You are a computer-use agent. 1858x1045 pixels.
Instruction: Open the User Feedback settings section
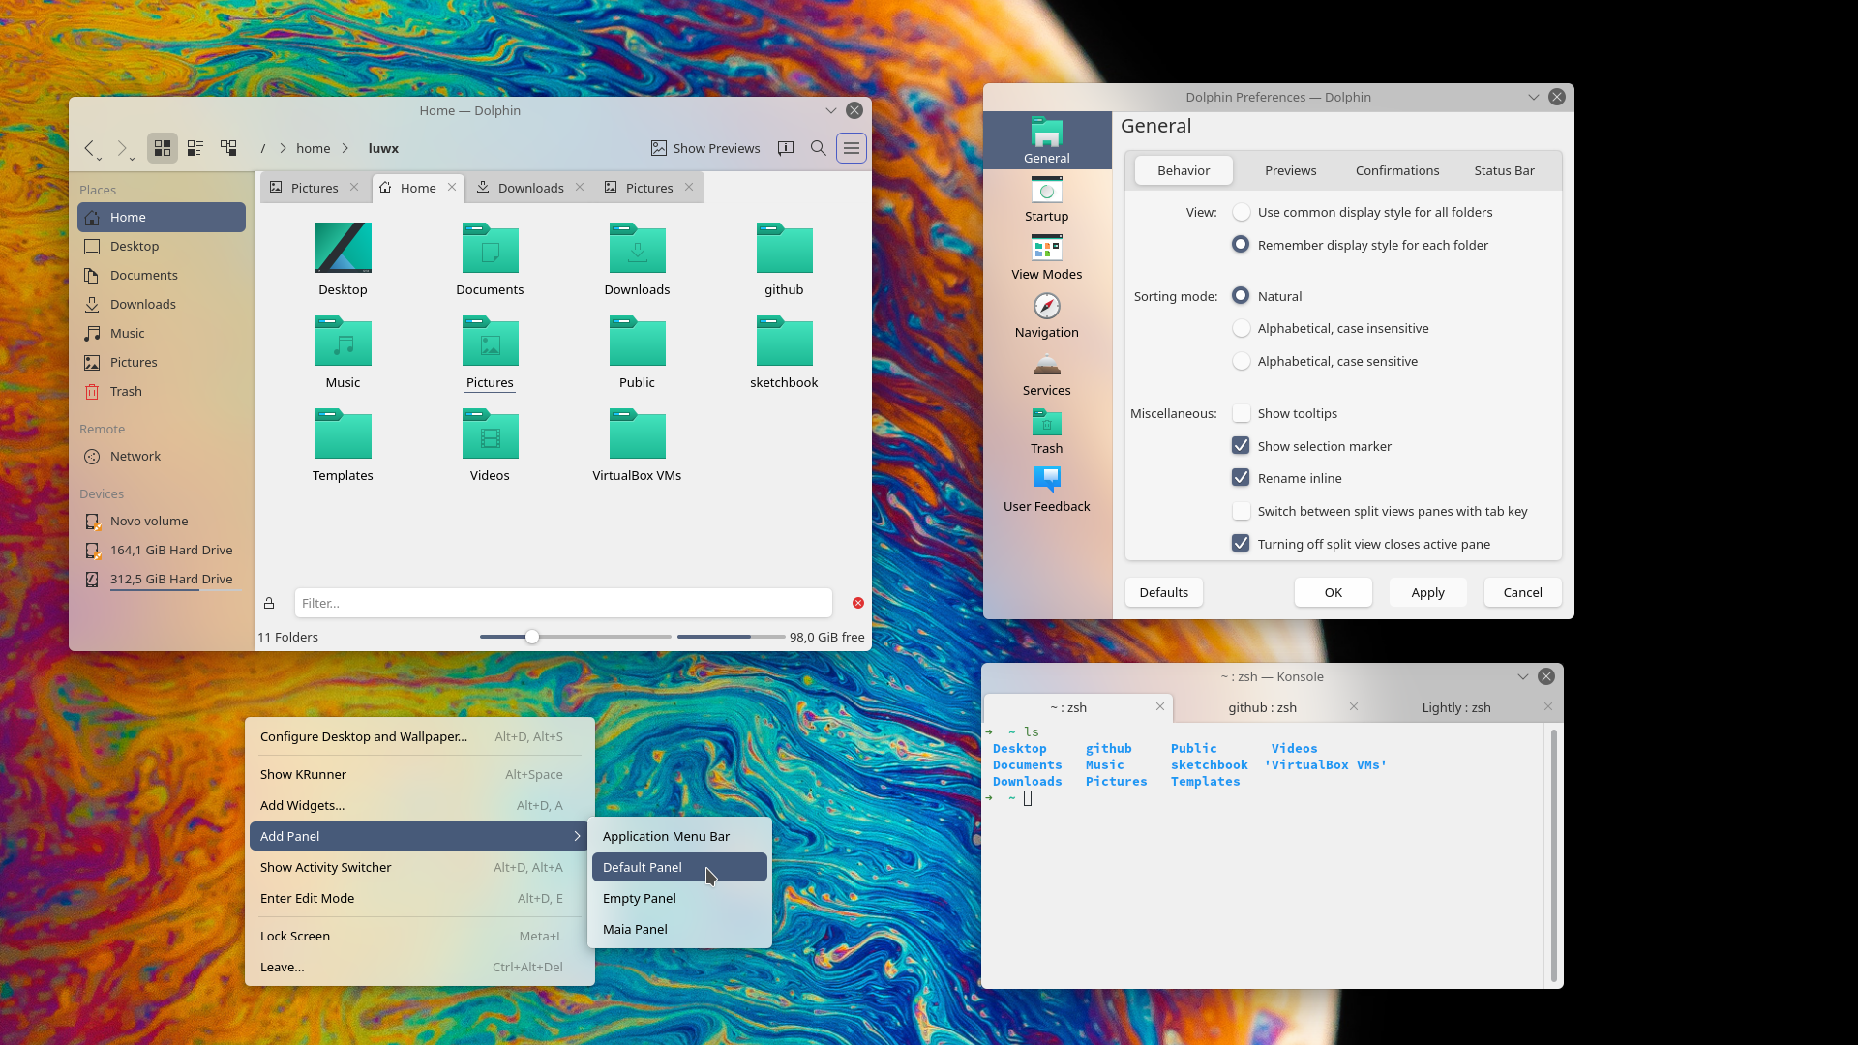point(1046,491)
